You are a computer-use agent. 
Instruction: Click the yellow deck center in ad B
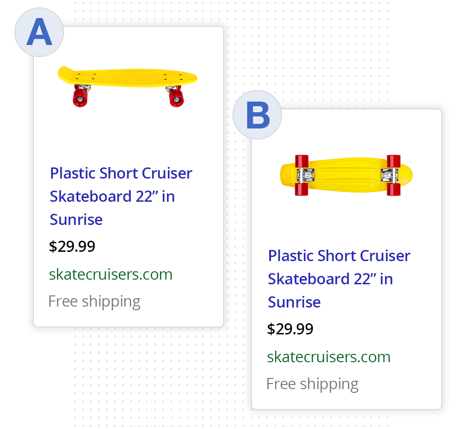tap(348, 175)
